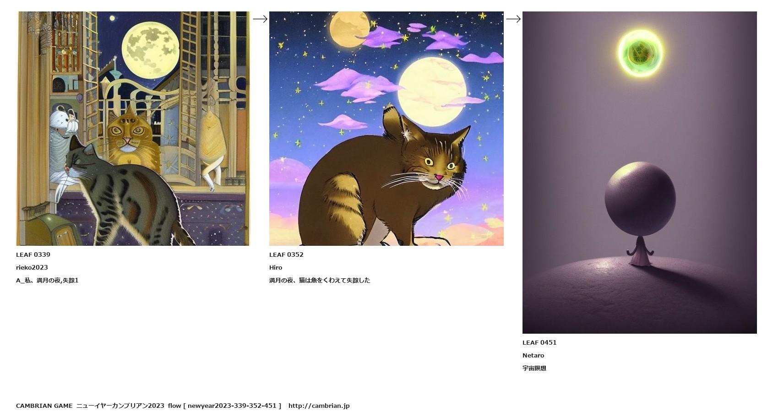Click the glowing green orb in LEAF 0451
Image resolution: width=773 pixels, height=417 pixels.
[x=640, y=52]
